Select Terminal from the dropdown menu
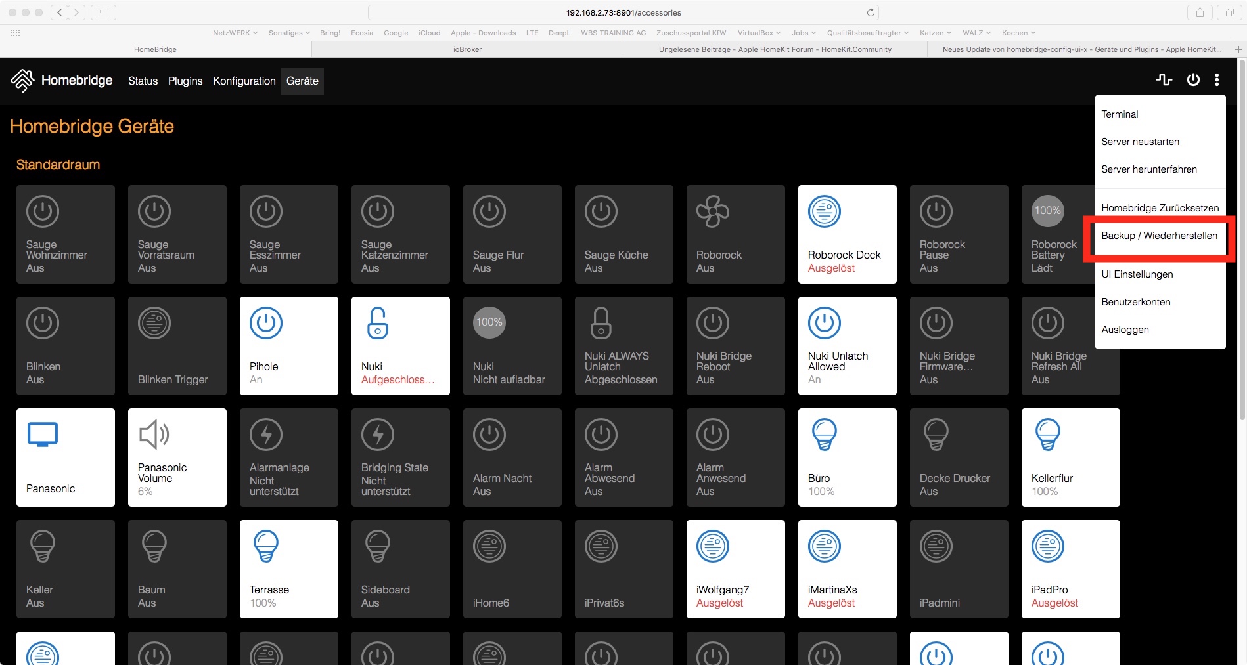Viewport: 1247px width, 665px height. tap(1160, 114)
